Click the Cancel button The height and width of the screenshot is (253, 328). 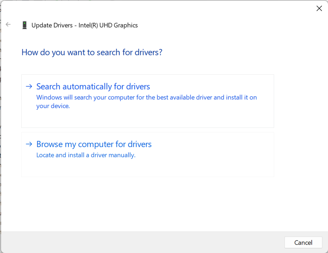click(x=303, y=242)
